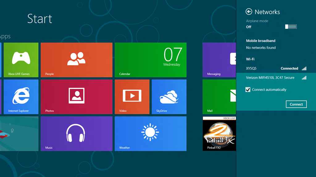The height and width of the screenshot is (177, 316).
Task: Go back using the Networks back arrow
Action: [249, 12]
